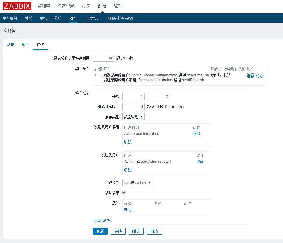Click inline 更新 link in 操作细节
The image size is (283, 243).
click(x=98, y=221)
